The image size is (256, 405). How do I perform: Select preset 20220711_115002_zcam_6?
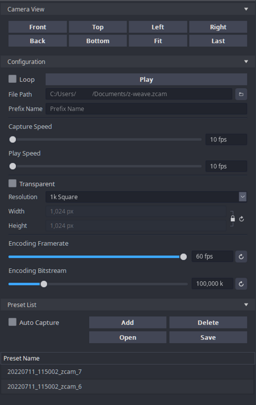coord(128,386)
